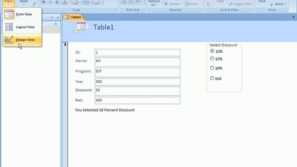Viewport: 297px width, 167px height.
Task: Choose Design View from the View menu
Action: [x=22, y=40]
